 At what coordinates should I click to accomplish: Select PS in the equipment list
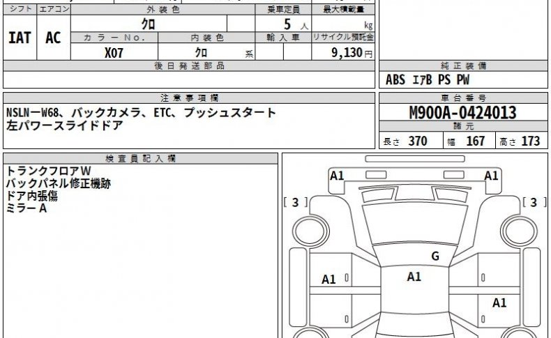444,79
